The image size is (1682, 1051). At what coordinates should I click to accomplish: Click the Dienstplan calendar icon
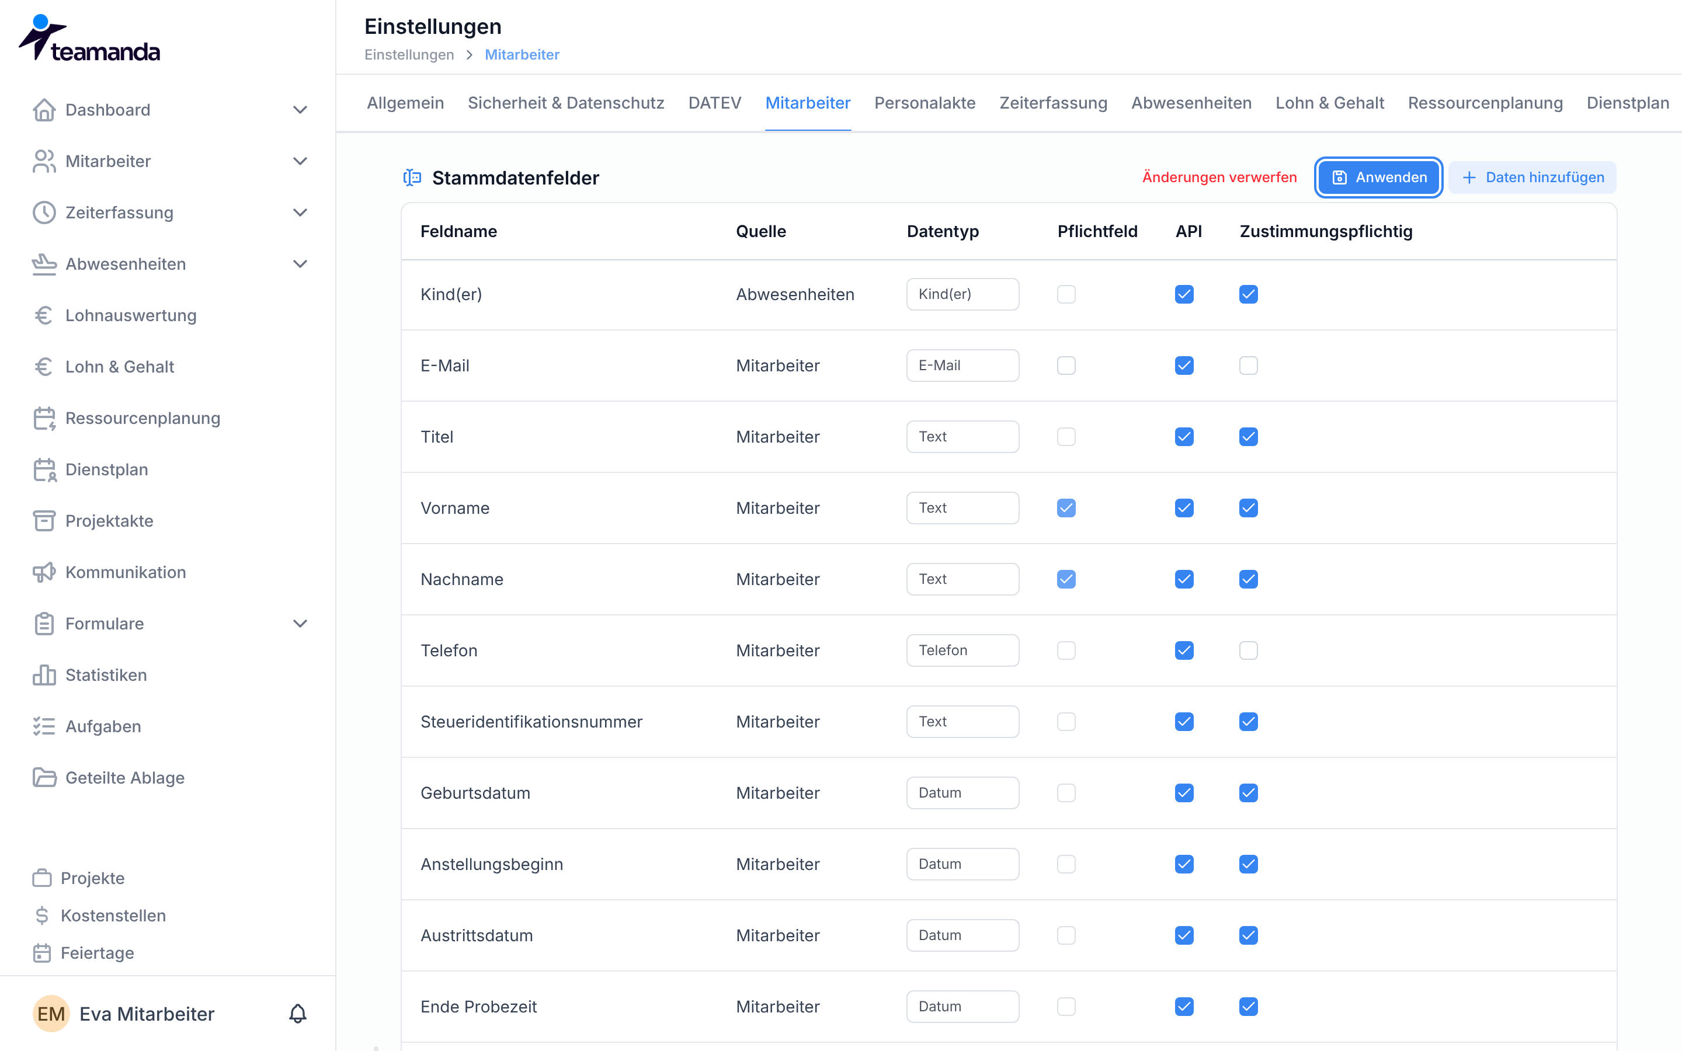[44, 470]
